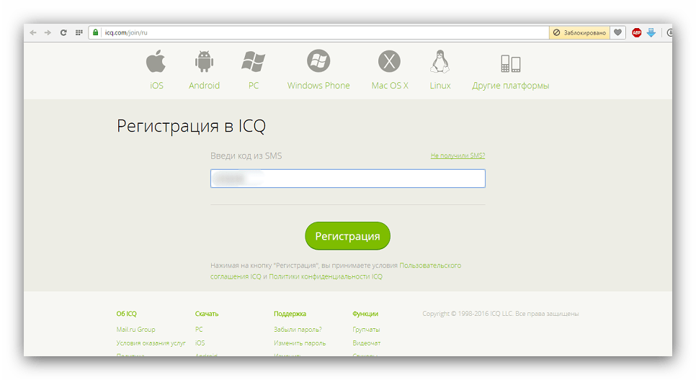The height and width of the screenshot is (380, 696).
Task: Open Условия оказания услуг footer link
Action: (x=151, y=343)
